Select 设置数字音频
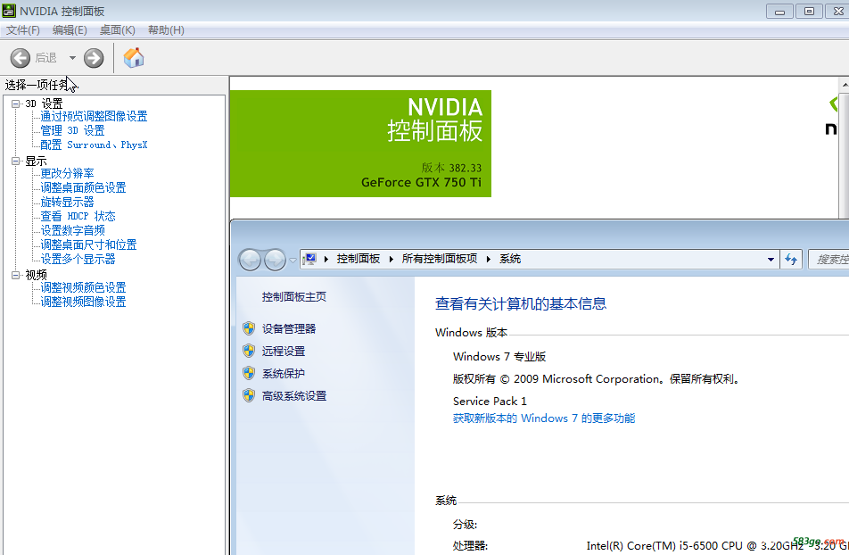The height and width of the screenshot is (555, 849). coord(72,230)
